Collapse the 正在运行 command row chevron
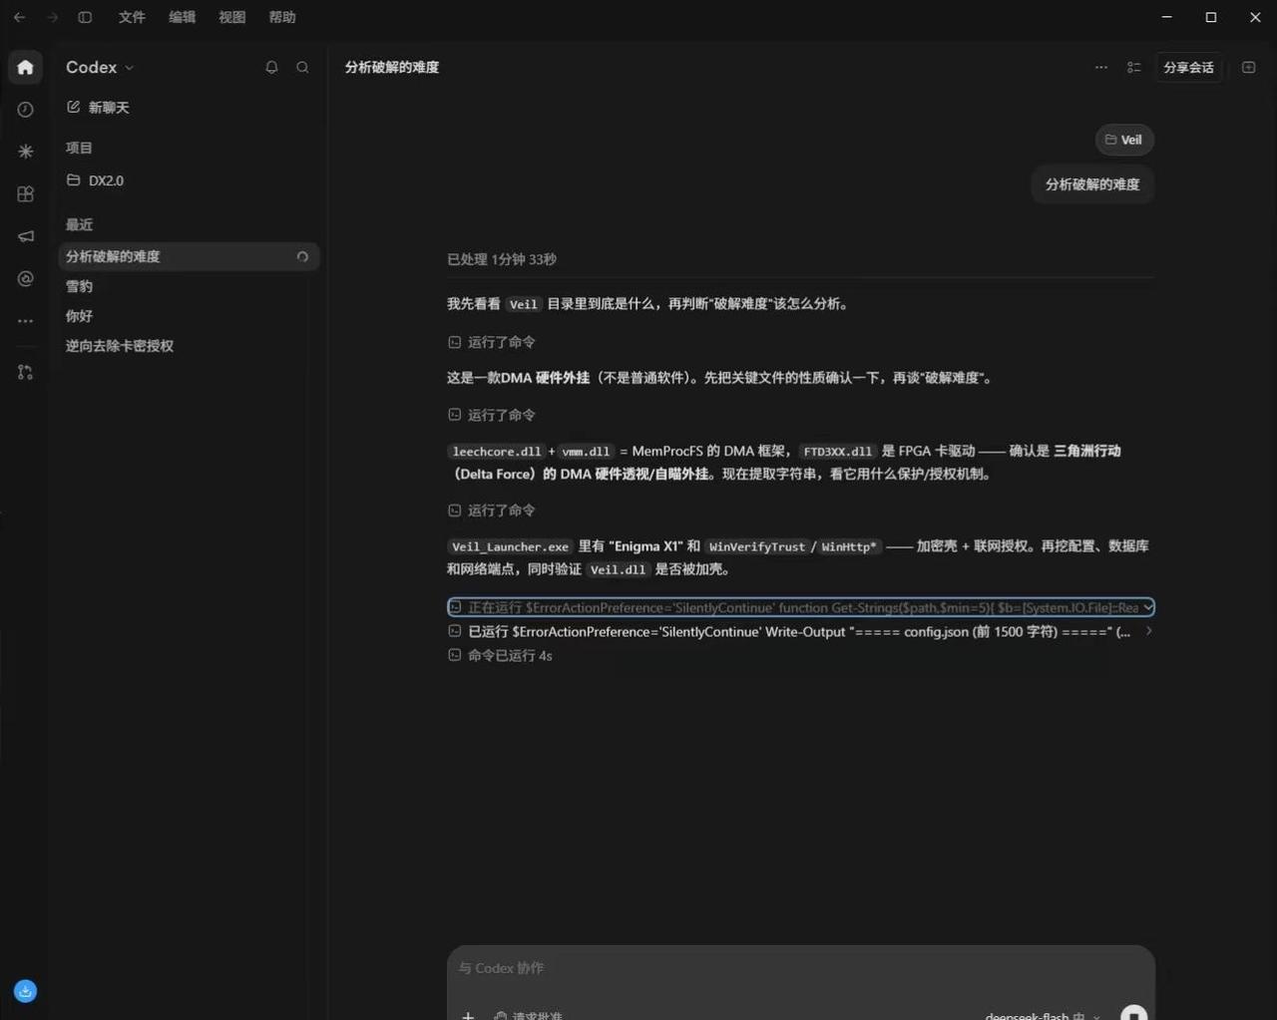The image size is (1277, 1020). tap(1148, 607)
